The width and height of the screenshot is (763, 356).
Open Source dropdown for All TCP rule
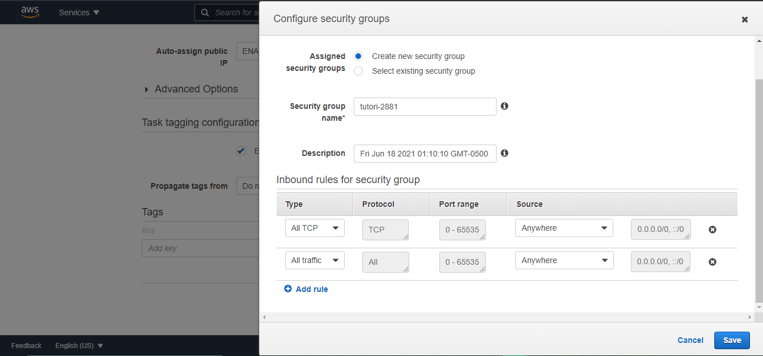tap(564, 228)
